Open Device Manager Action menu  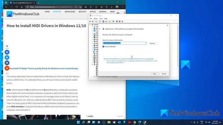click(95, 18)
